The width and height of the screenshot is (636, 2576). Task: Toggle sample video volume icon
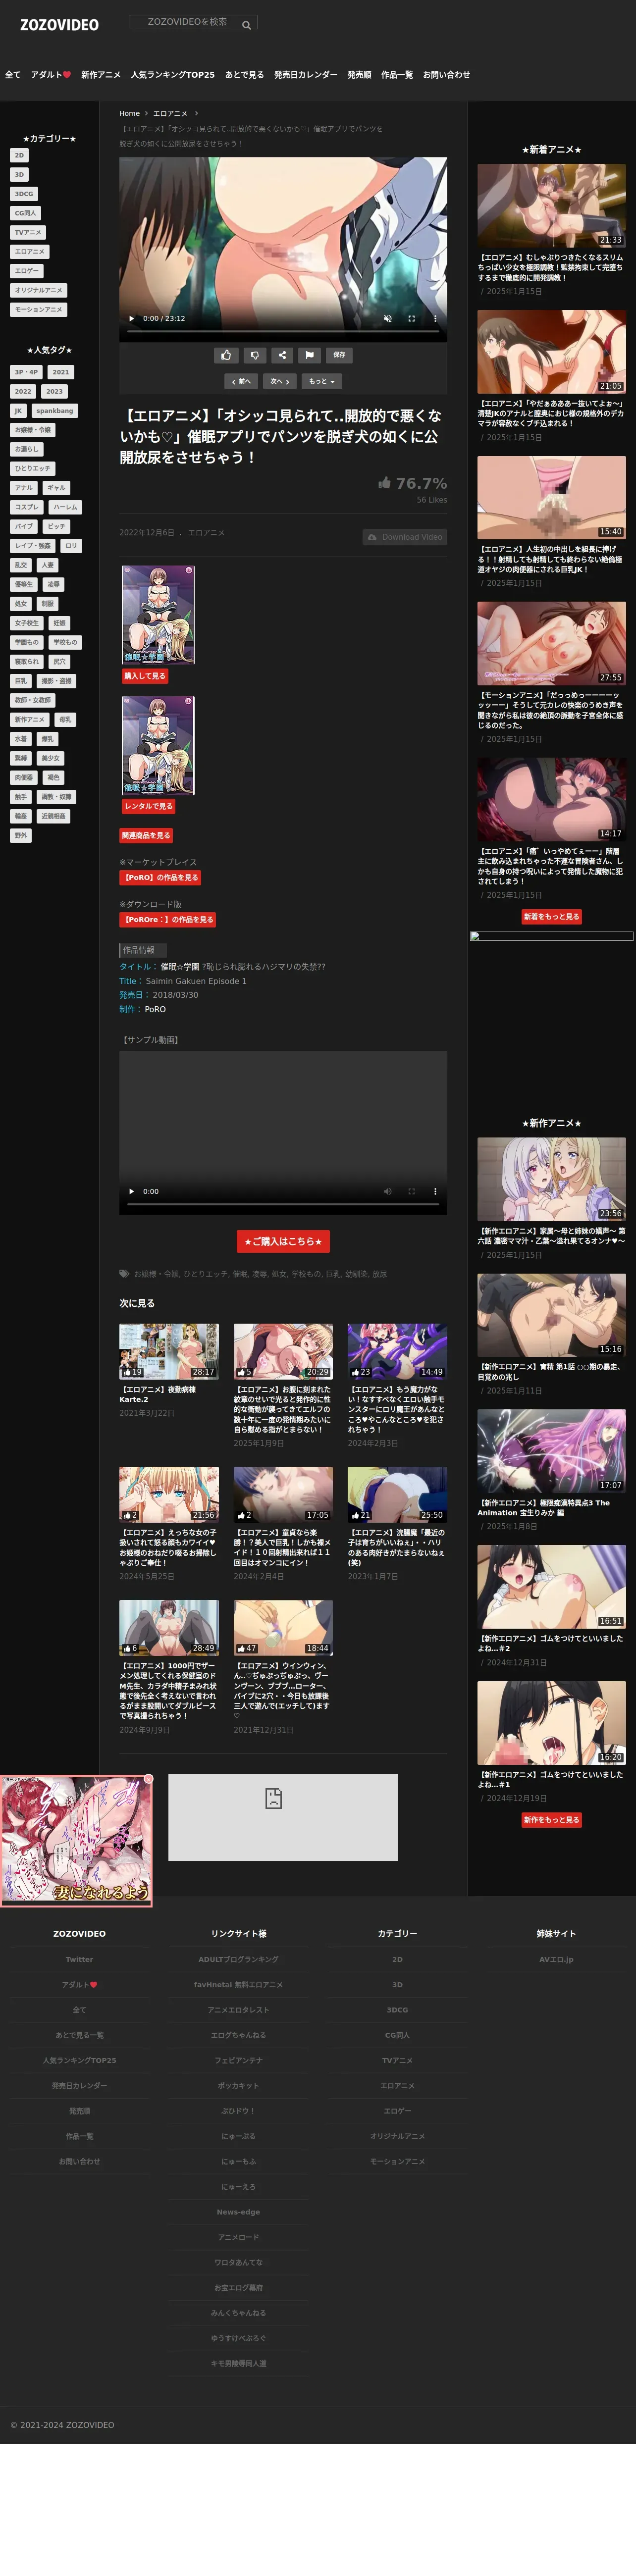tap(388, 1192)
